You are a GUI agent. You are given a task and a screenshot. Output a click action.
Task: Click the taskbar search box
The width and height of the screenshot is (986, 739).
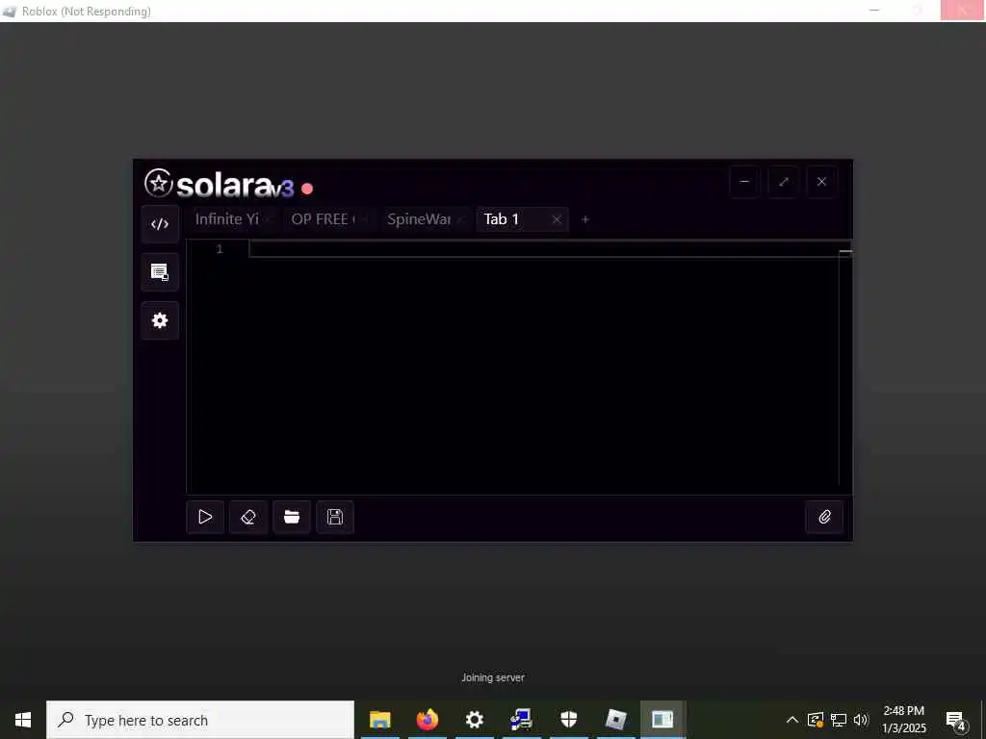pyautogui.click(x=200, y=720)
